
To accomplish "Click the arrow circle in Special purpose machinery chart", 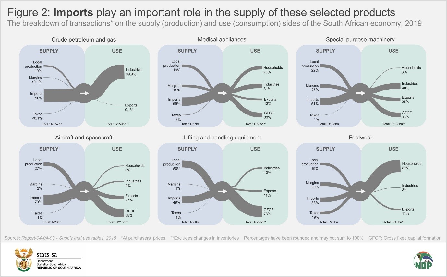I will [360, 93].
